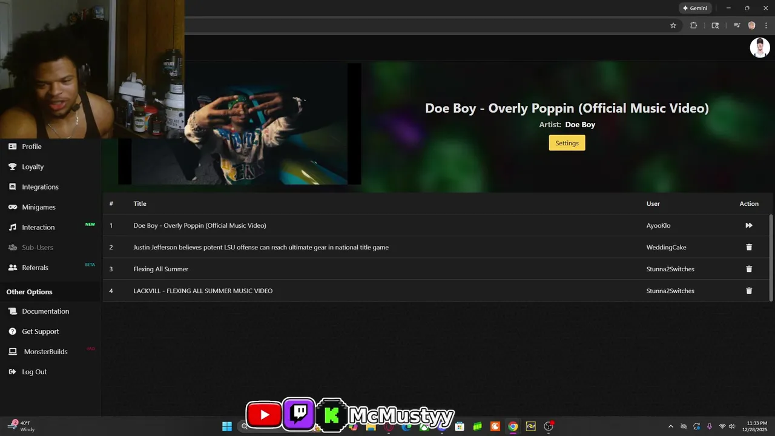The width and height of the screenshot is (775, 436).
Task: Click the Referrals people icon
Action: click(x=12, y=268)
